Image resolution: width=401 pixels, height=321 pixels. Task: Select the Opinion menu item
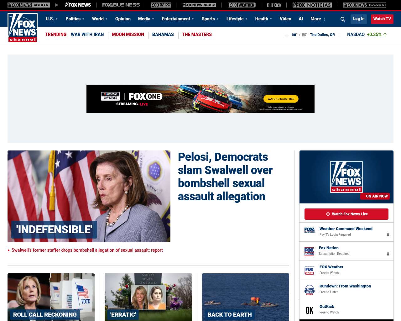[x=123, y=19]
